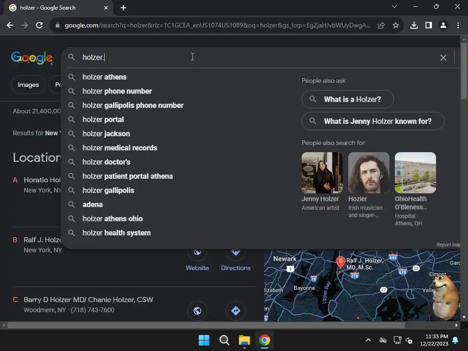Open Windows taskbar Search
Image resolution: width=468 pixels, height=351 pixels.
(x=224, y=340)
